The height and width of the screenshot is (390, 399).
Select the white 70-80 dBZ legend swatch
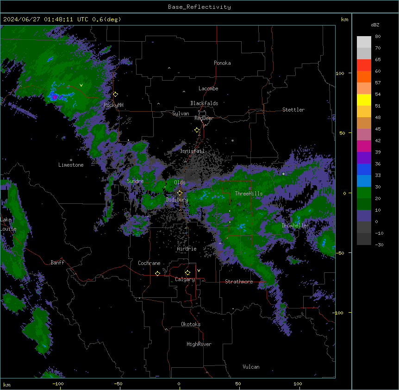[x=364, y=42]
